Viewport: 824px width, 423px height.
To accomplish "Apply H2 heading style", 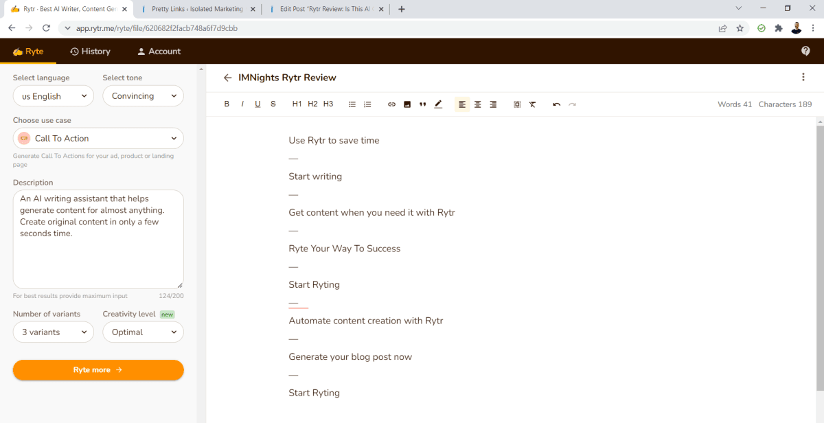I will (x=312, y=104).
